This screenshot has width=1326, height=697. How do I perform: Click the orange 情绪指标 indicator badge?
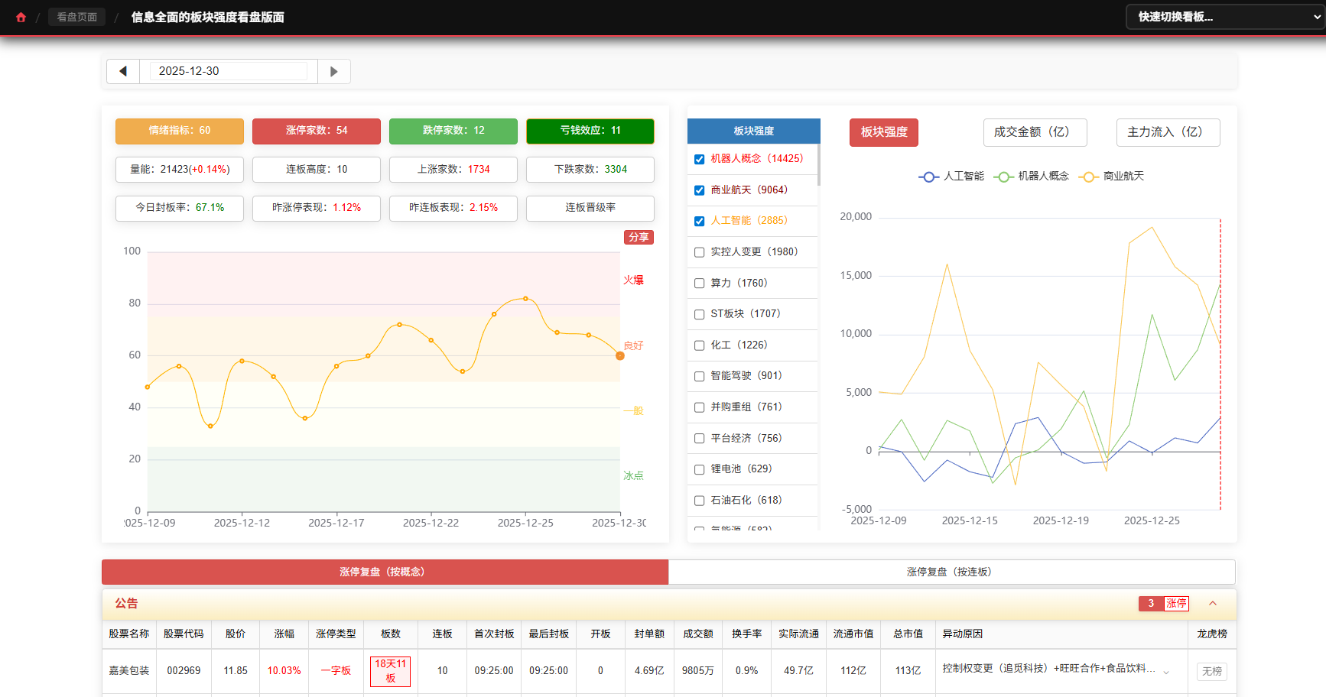[x=179, y=131]
